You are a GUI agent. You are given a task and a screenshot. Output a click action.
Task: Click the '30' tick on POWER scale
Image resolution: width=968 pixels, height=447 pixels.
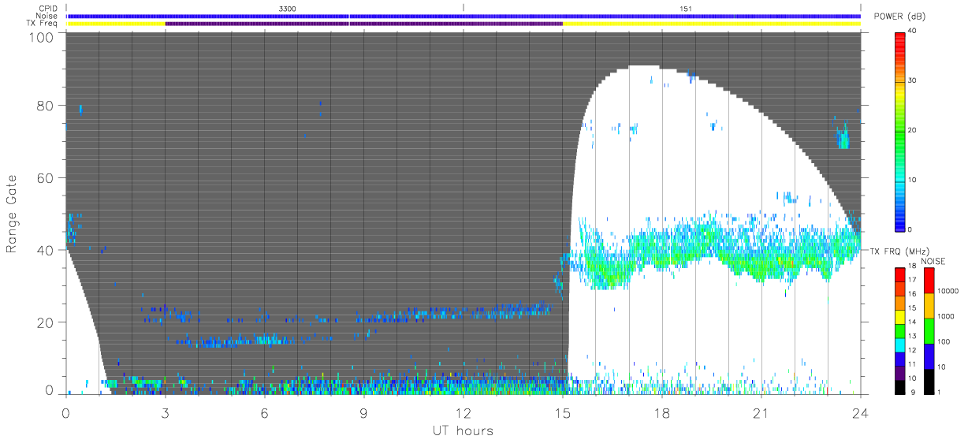tap(913, 81)
